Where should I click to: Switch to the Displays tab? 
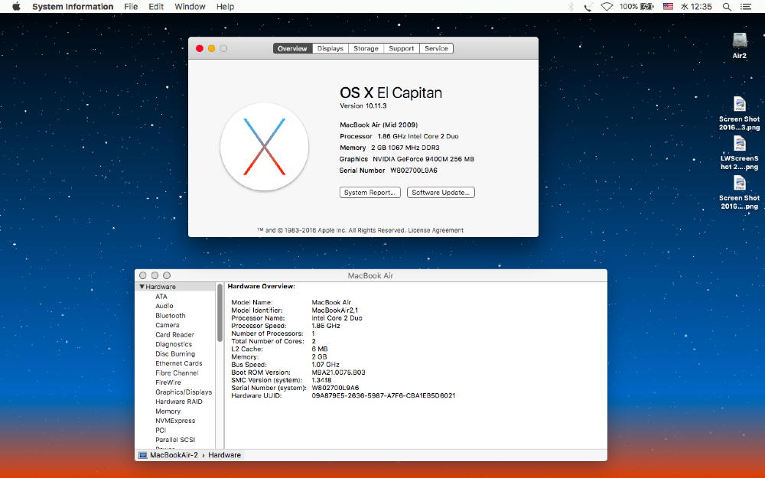coord(330,48)
